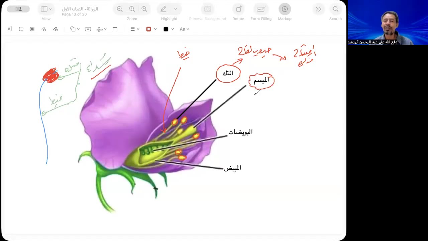Image resolution: width=428 pixels, height=241 pixels.
Task: Click the video conference pill at top left
Action: (x=18, y=9)
